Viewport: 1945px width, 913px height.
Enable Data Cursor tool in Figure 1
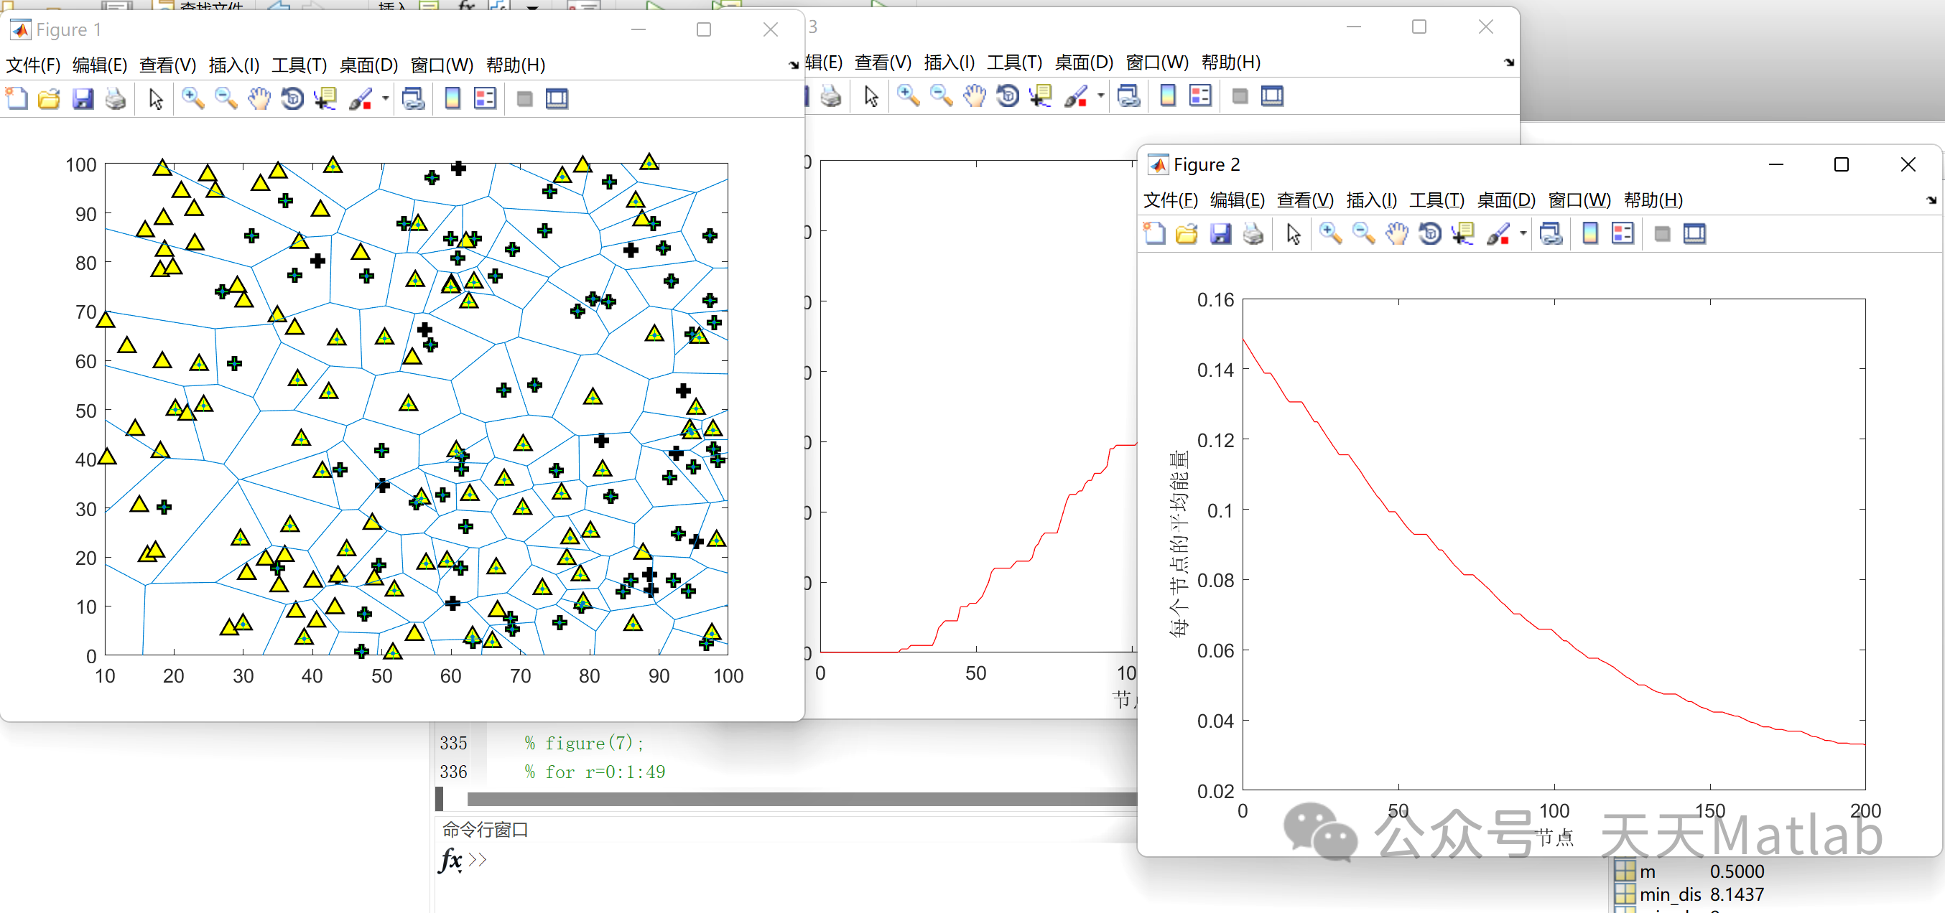coord(325,99)
